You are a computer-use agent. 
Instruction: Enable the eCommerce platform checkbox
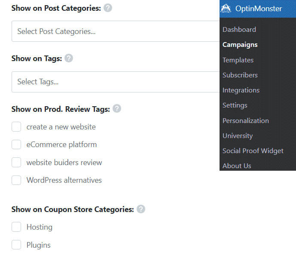tap(16, 144)
